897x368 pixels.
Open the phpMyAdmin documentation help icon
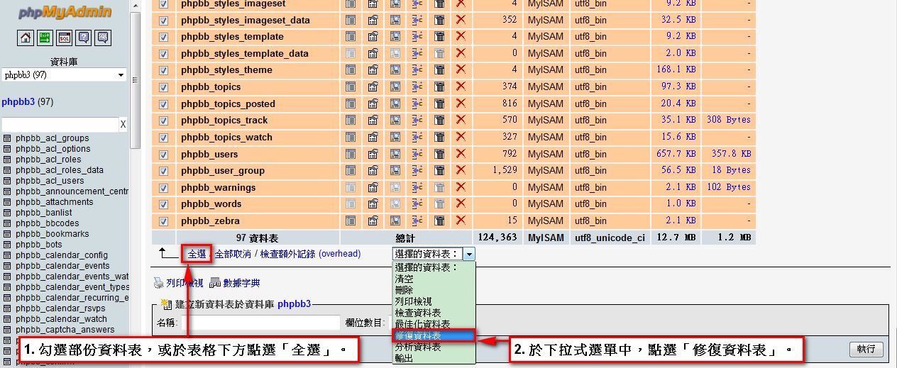[x=84, y=38]
